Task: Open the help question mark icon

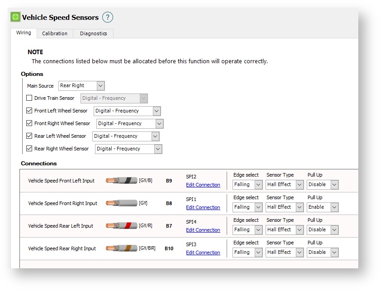Action: (107, 18)
